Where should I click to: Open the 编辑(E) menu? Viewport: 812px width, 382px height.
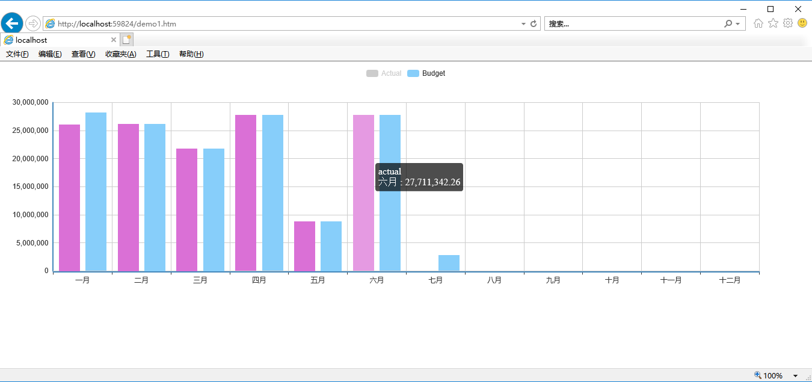click(50, 54)
